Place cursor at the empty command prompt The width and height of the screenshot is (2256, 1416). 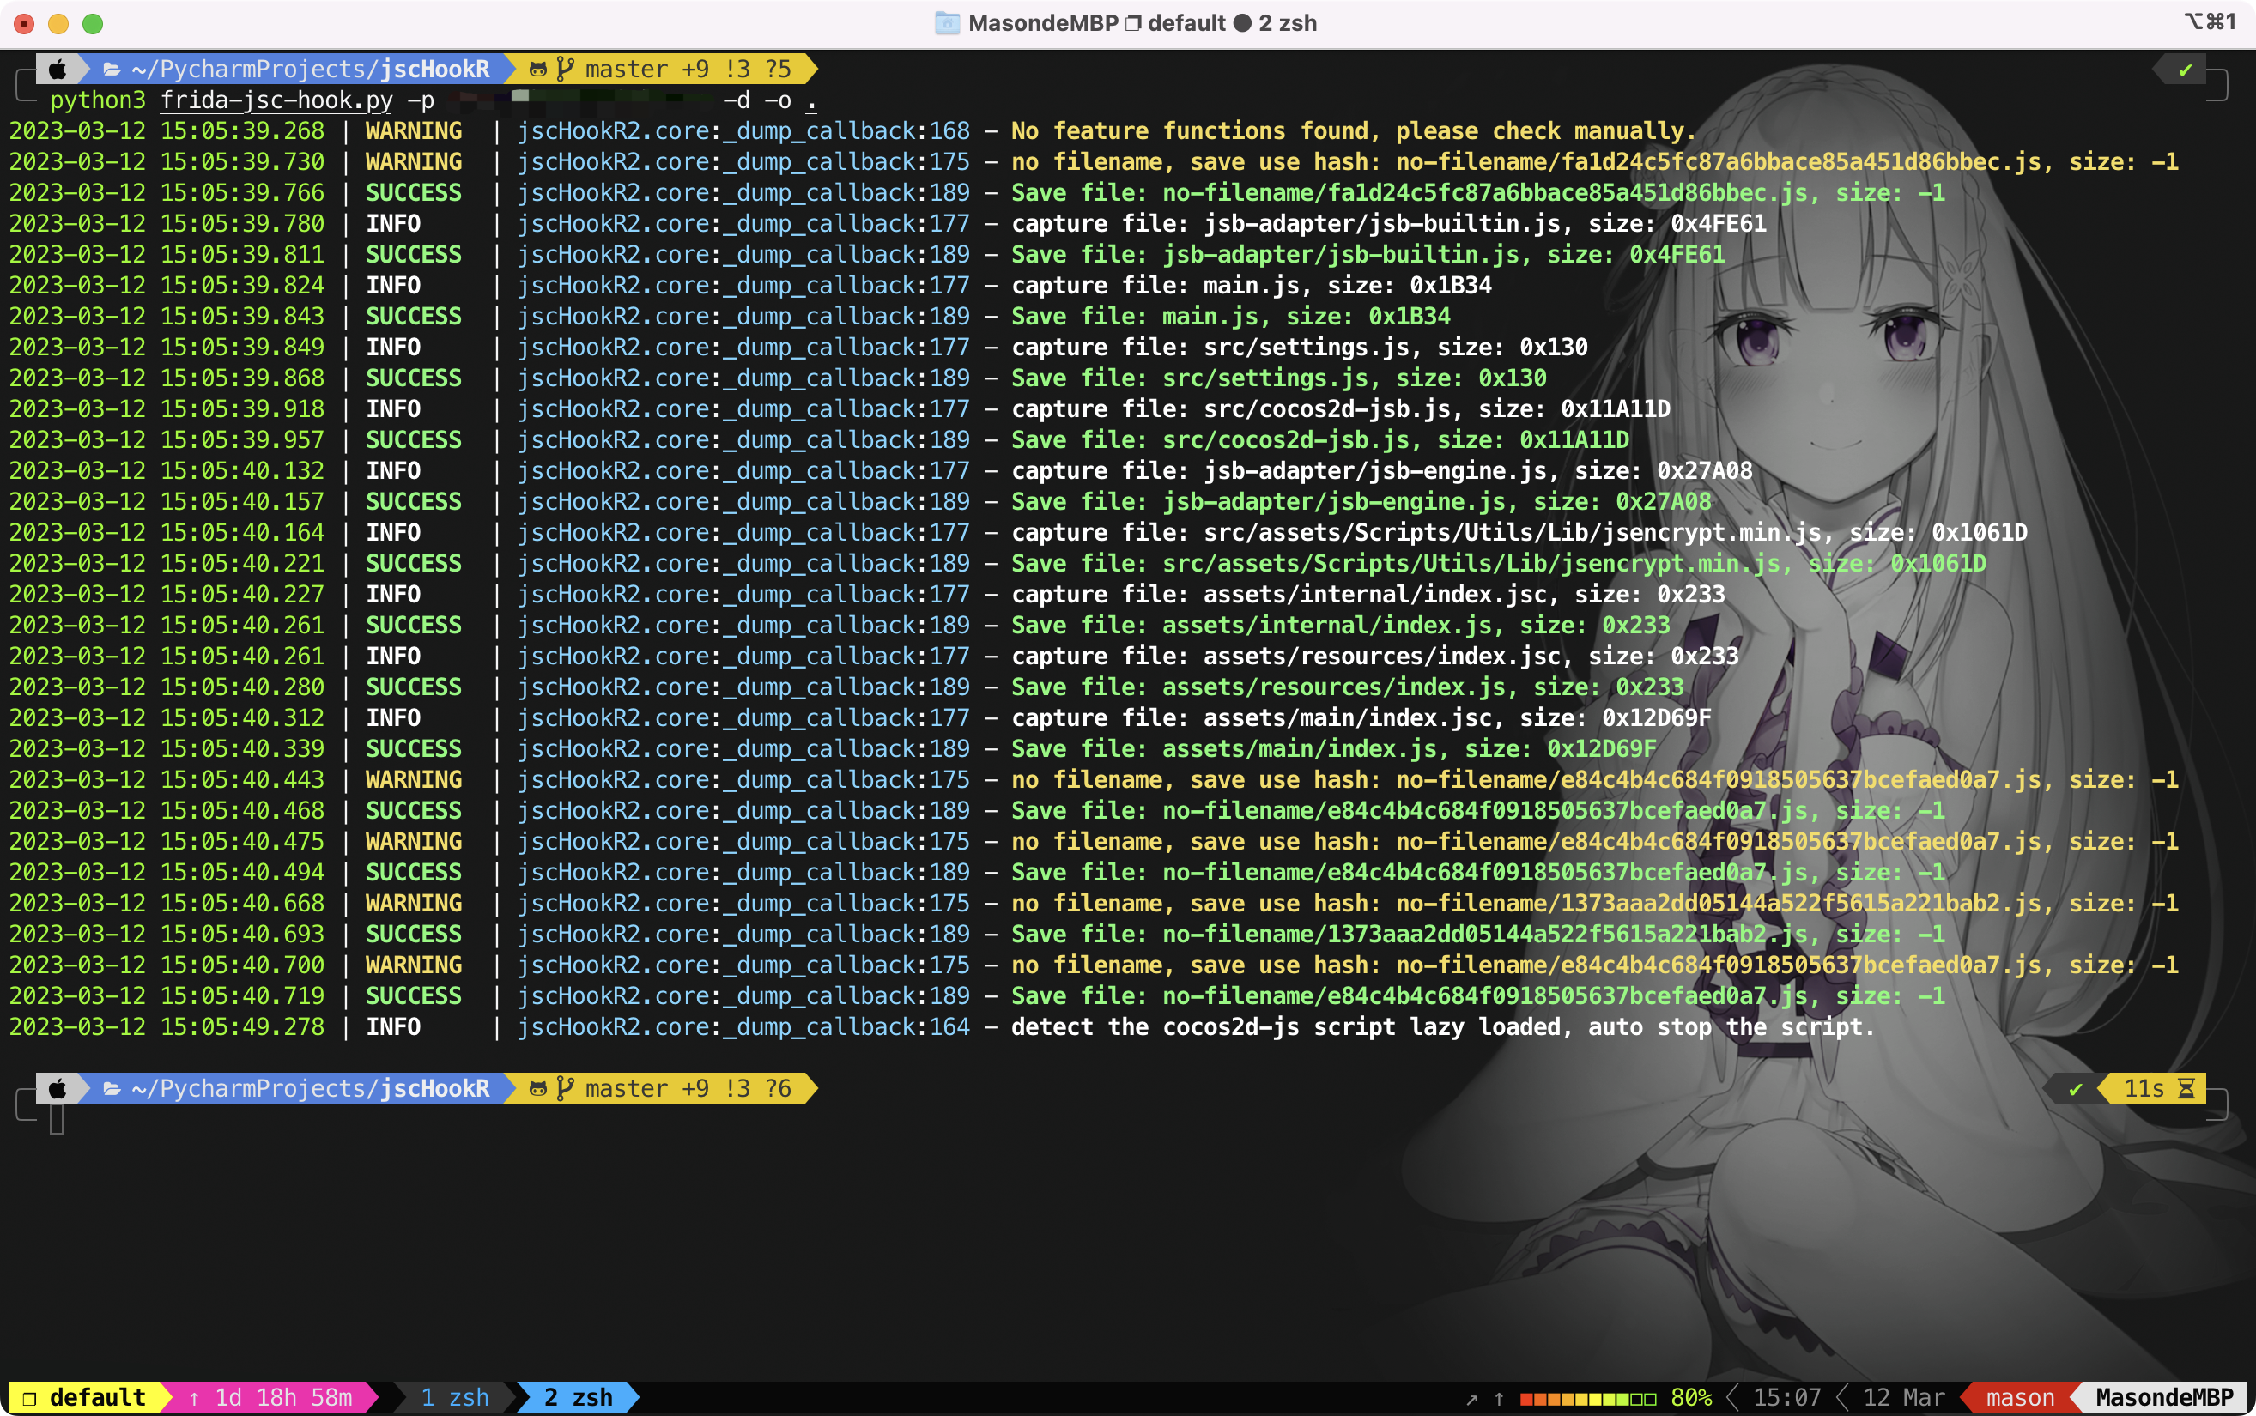coord(58,1119)
